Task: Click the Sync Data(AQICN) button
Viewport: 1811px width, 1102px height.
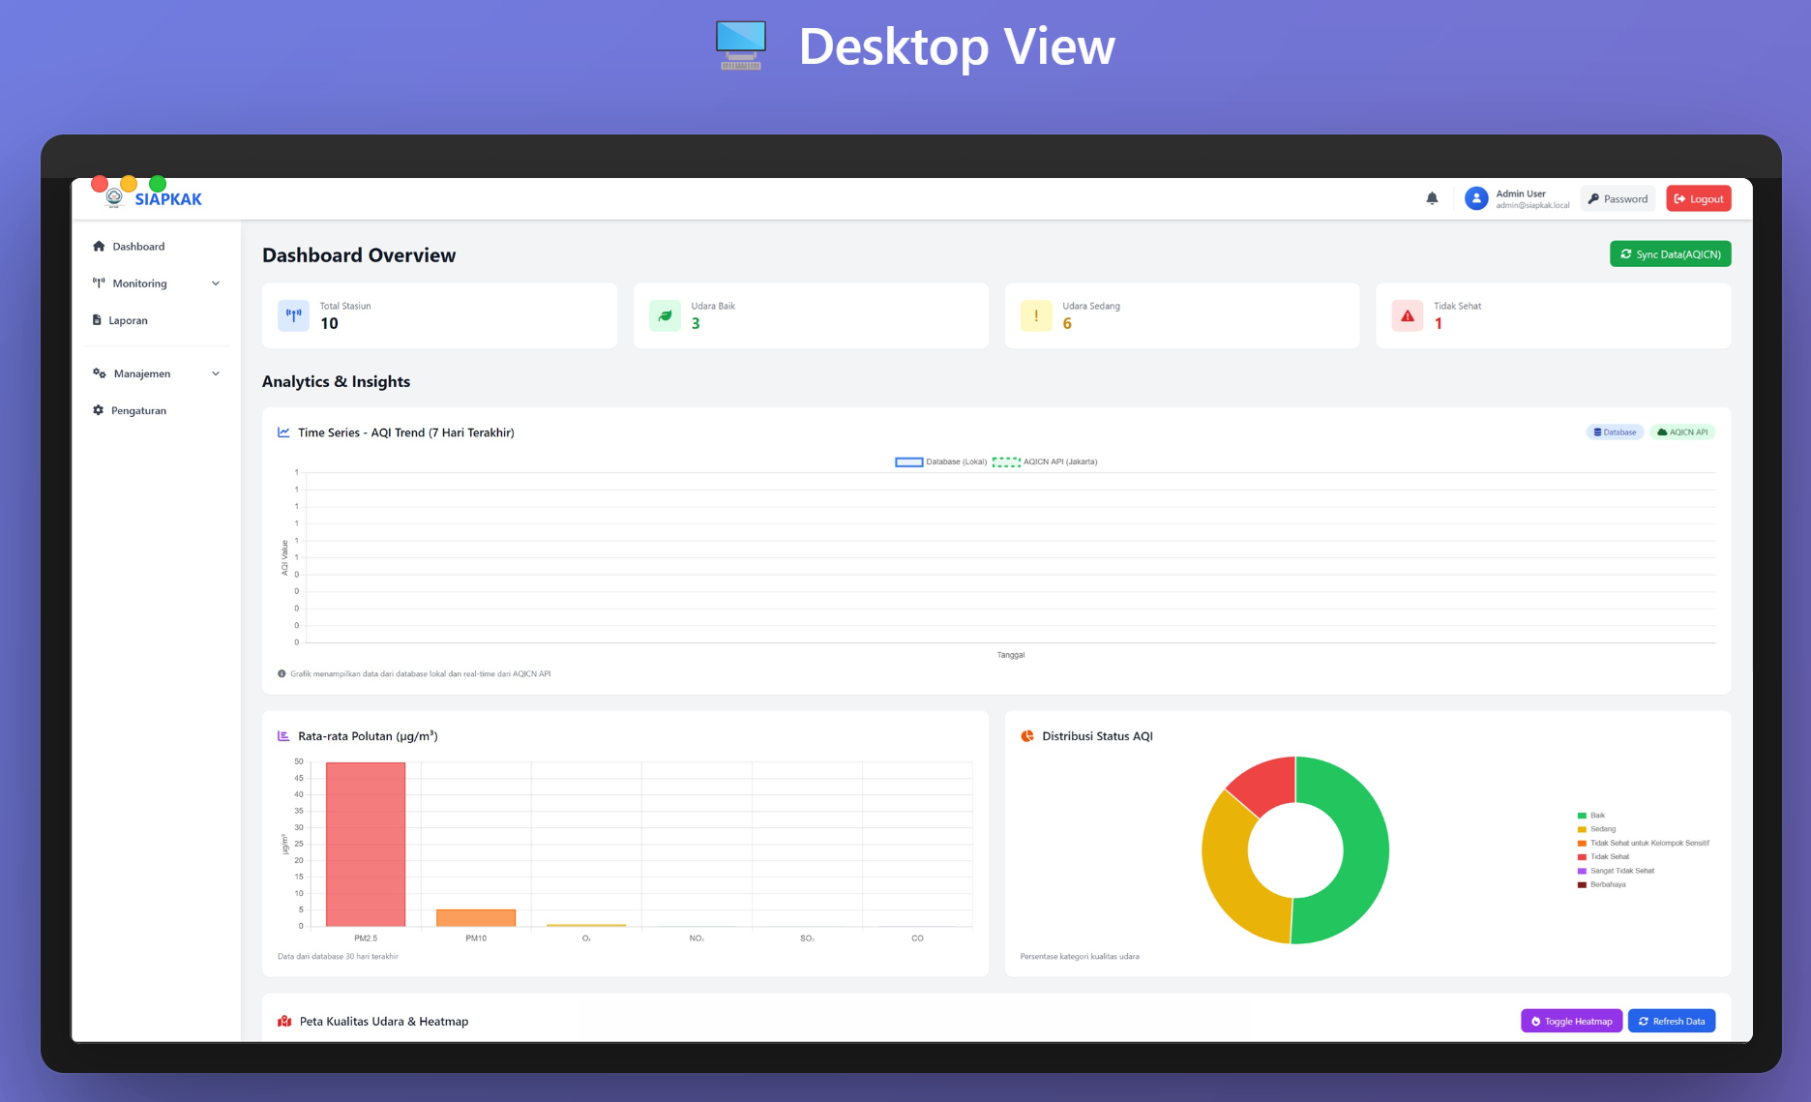Action: click(1671, 254)
